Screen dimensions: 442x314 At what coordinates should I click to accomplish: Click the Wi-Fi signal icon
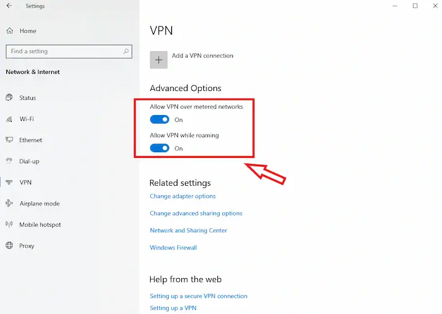click(9, 119)
